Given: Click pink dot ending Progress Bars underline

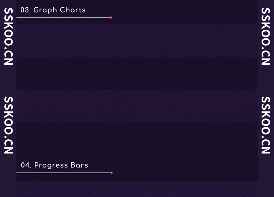Looking at the screenshot, I should (x=111, y=173).
